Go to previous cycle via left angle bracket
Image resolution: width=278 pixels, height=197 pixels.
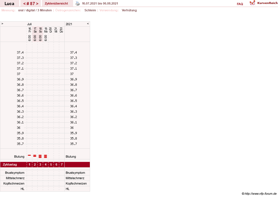coord(24,4)
